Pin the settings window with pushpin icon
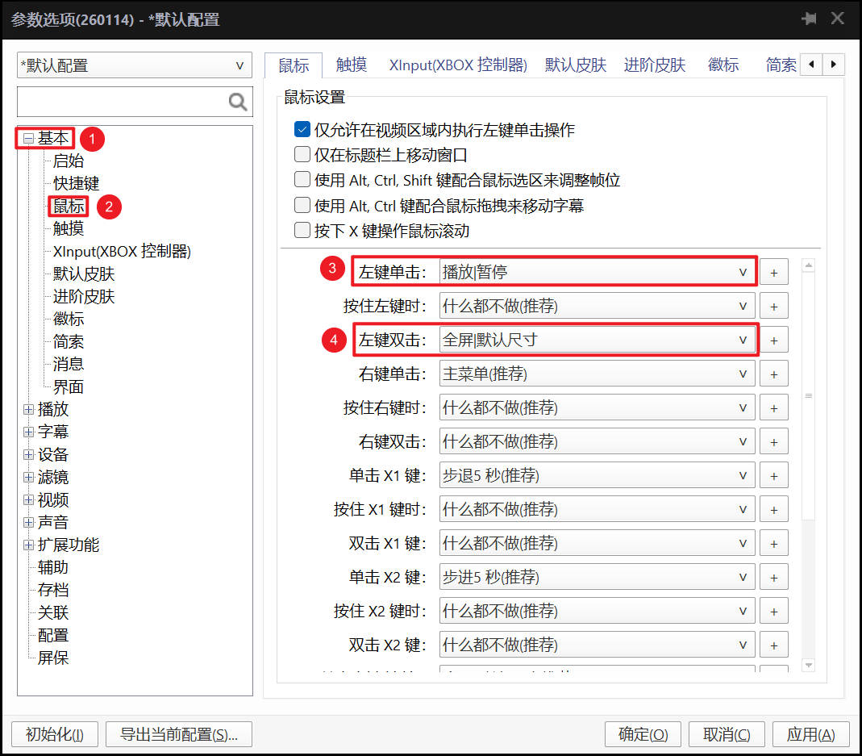This screenshot has width=862, height=756. click(809, 19)
